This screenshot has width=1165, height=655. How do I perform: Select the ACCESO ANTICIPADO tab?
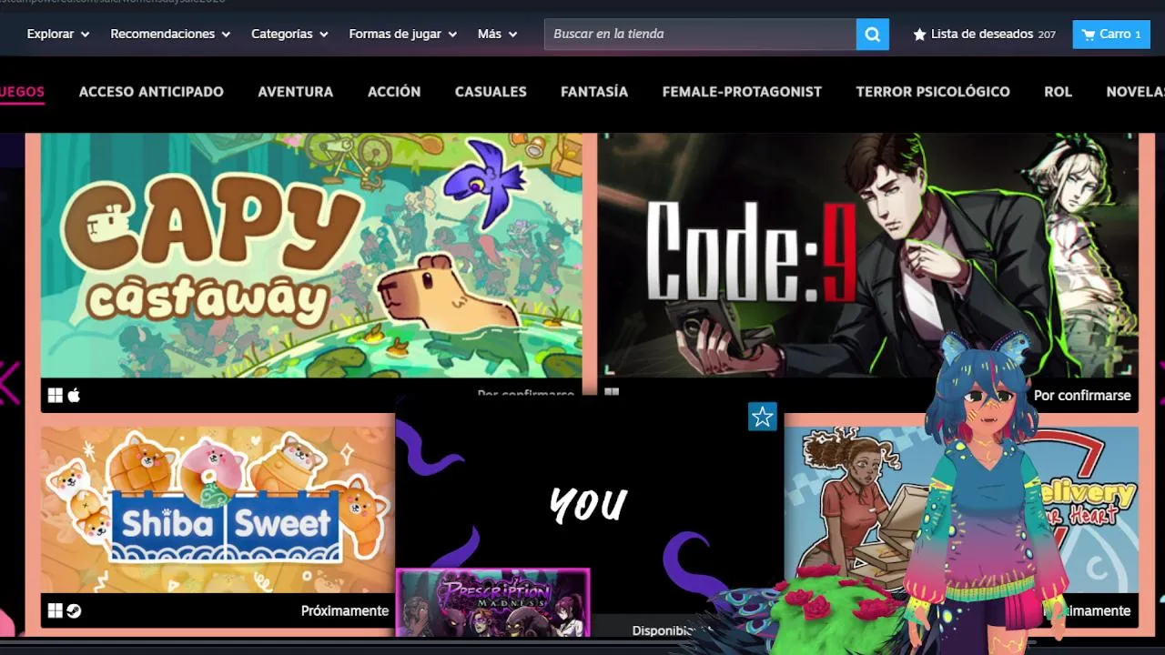pyautogui.click(x=151, y=92)
